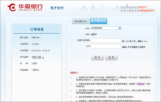Switch to the 签约版支付 tab

point(80,21)
